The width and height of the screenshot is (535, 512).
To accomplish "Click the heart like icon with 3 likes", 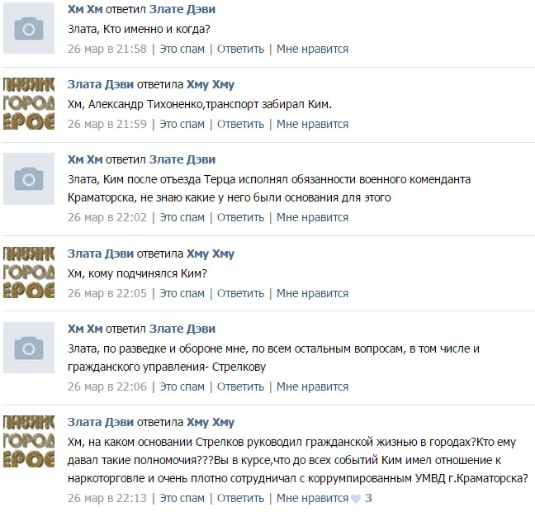I will click(356, 499).
